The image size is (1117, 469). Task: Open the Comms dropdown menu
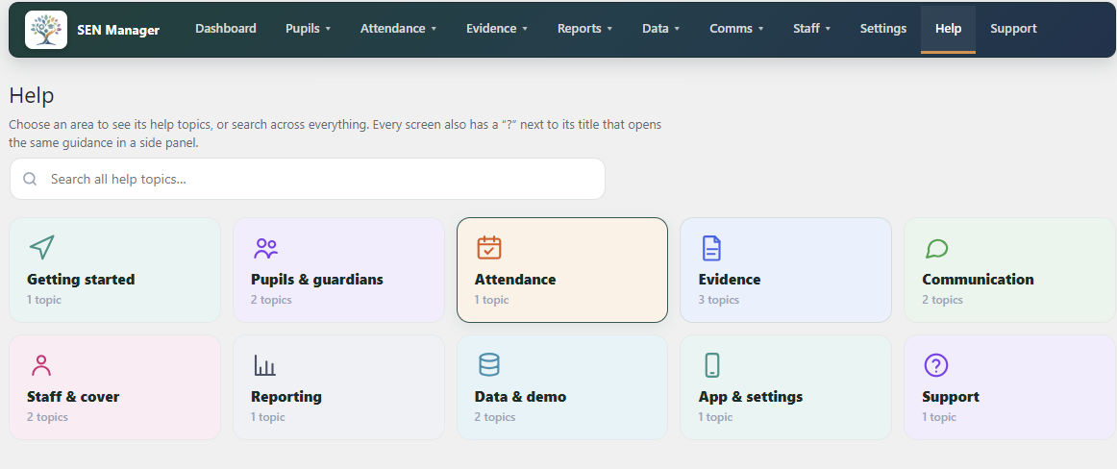736,29
